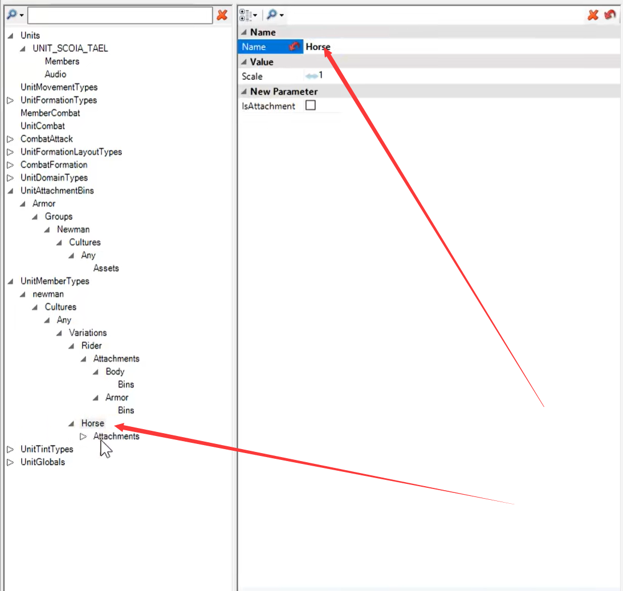Select the lowercase newman member type
The image size is (623, 591).
point(48,294)
